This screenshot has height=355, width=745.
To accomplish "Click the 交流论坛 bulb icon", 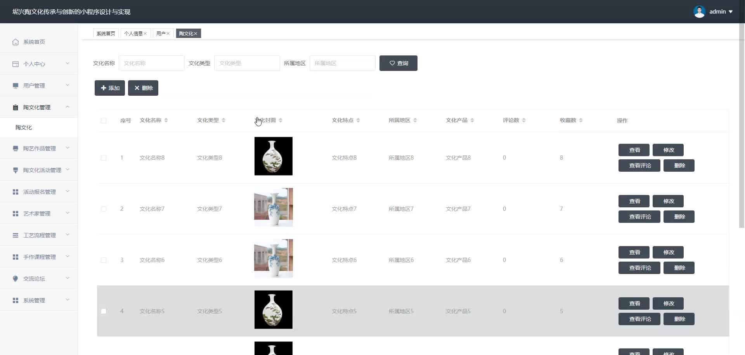I will pyautogui.click(x=16, y=279).
